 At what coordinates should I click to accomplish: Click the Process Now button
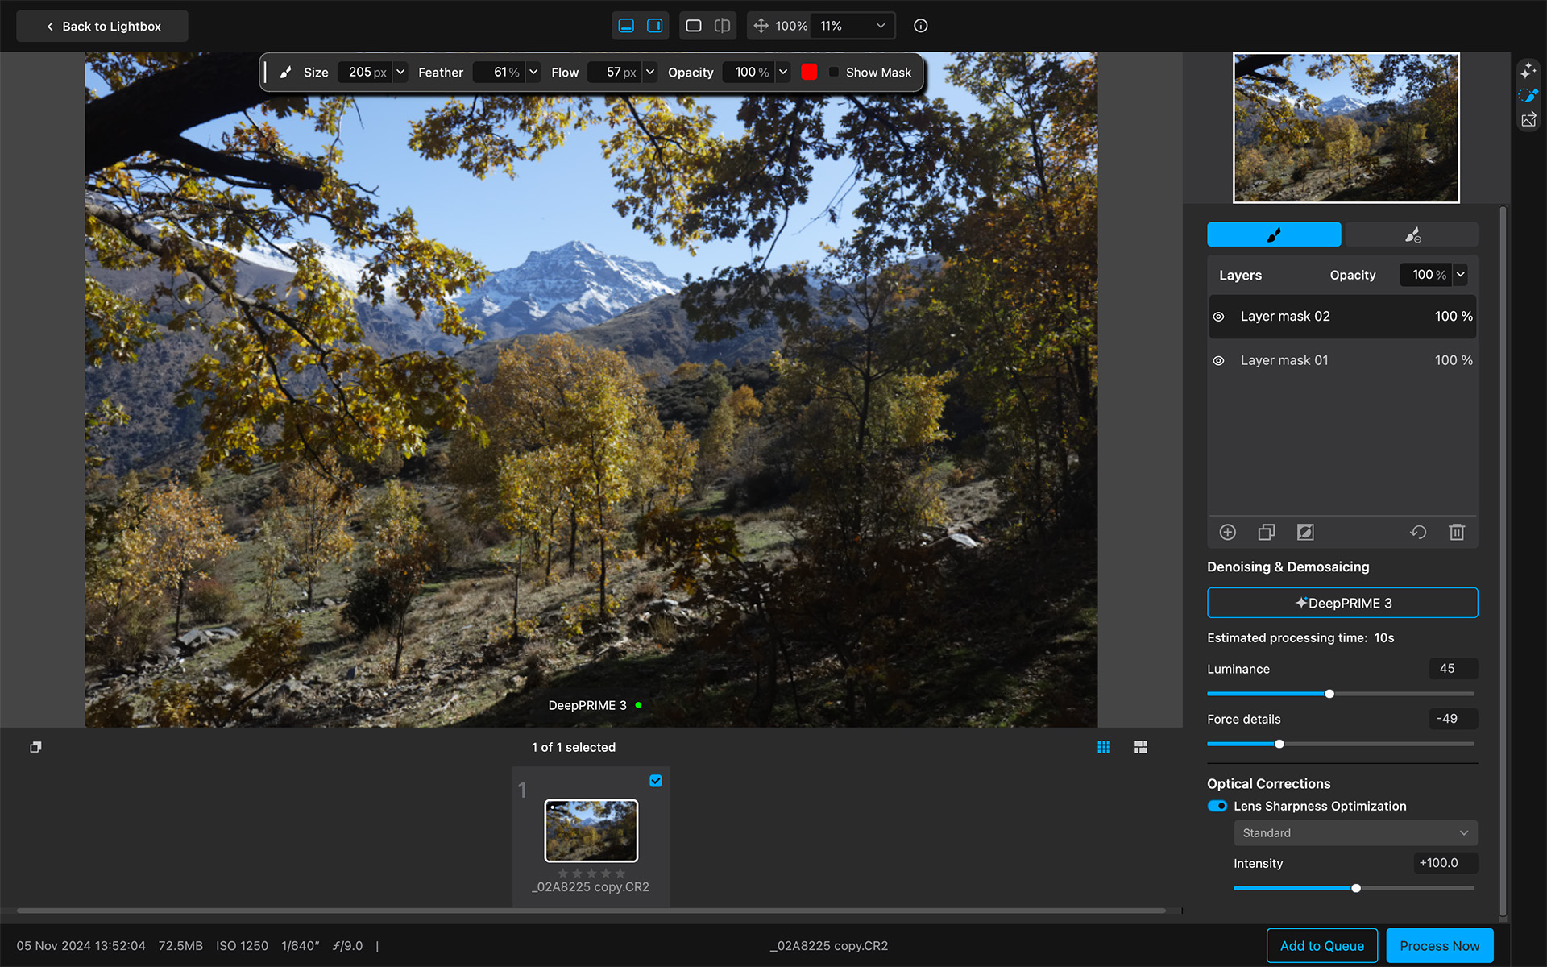click(x=1439, y=945)
